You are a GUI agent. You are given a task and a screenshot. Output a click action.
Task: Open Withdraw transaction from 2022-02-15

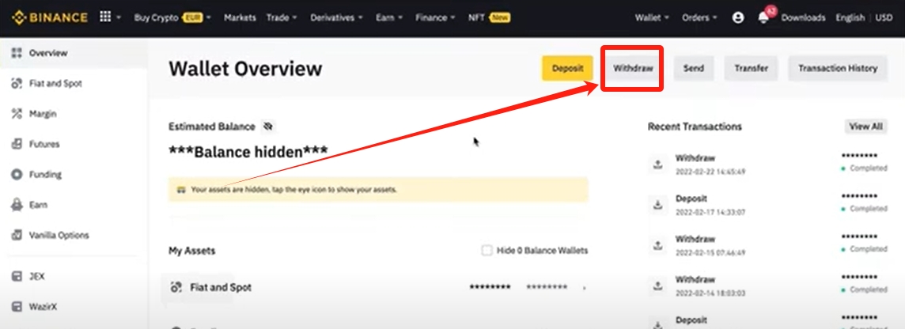tap(767, 245)
